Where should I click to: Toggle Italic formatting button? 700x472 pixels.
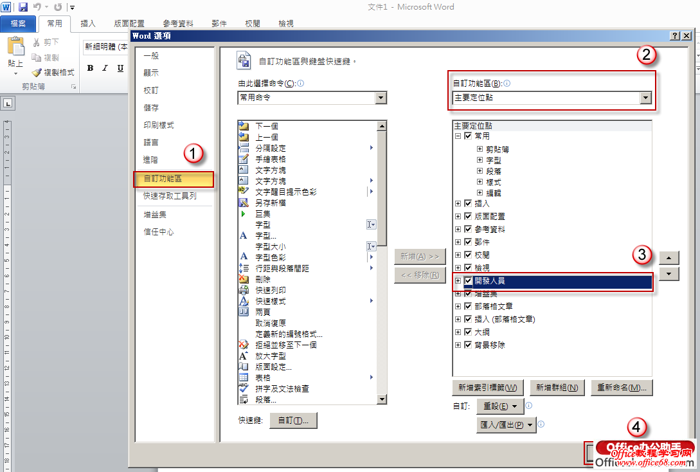click(x=105, y=68)
